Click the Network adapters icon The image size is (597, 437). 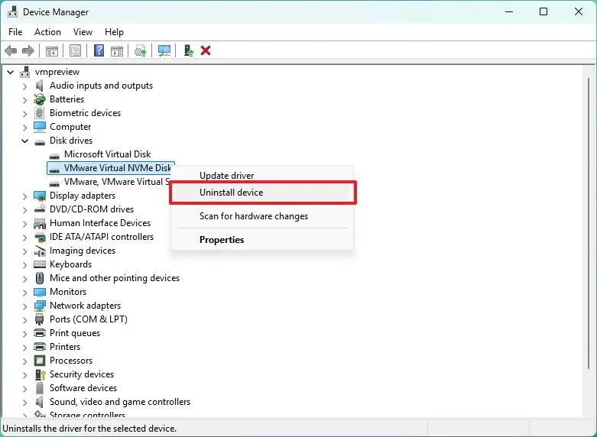(40, 306)
